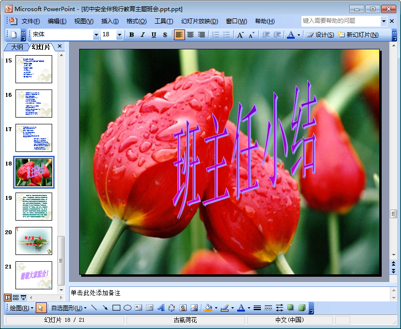Open the 编辑 menu
Screen dimensions: 401x329
[57, 21]
